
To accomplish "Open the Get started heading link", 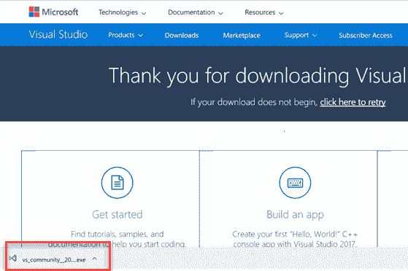I will tap(118, 215).
